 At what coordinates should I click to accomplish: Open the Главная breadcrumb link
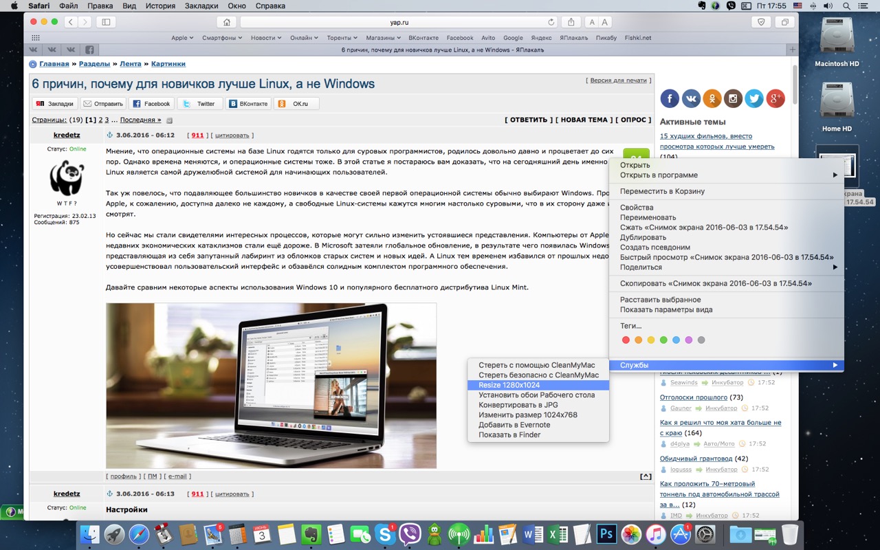pos(54,64)
